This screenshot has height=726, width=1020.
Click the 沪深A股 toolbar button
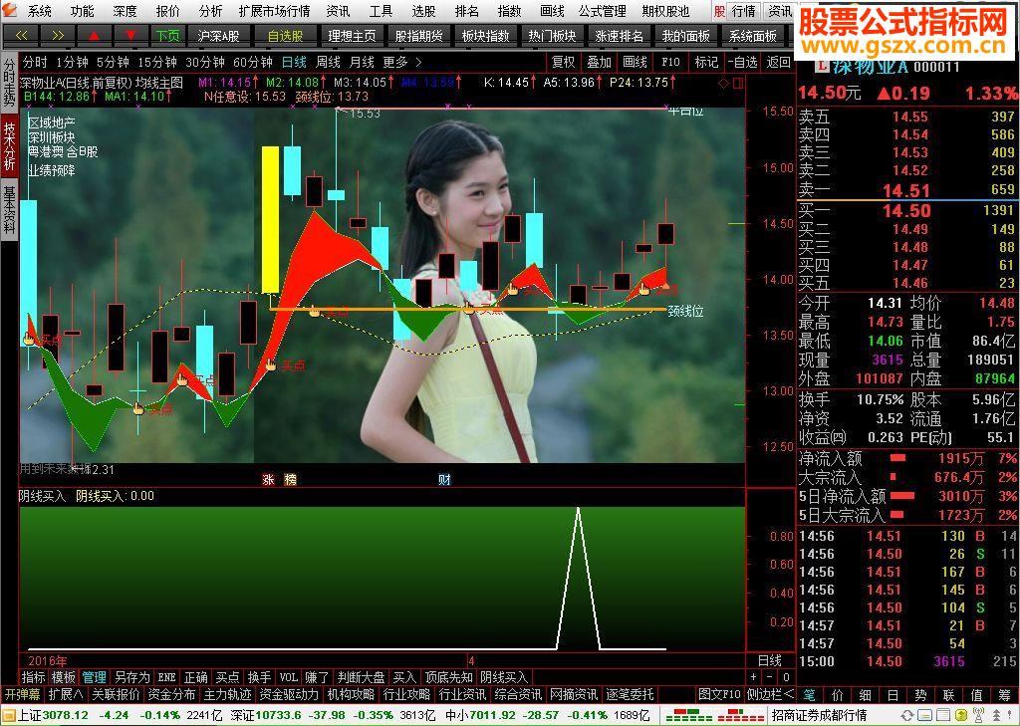coord(219,36)
